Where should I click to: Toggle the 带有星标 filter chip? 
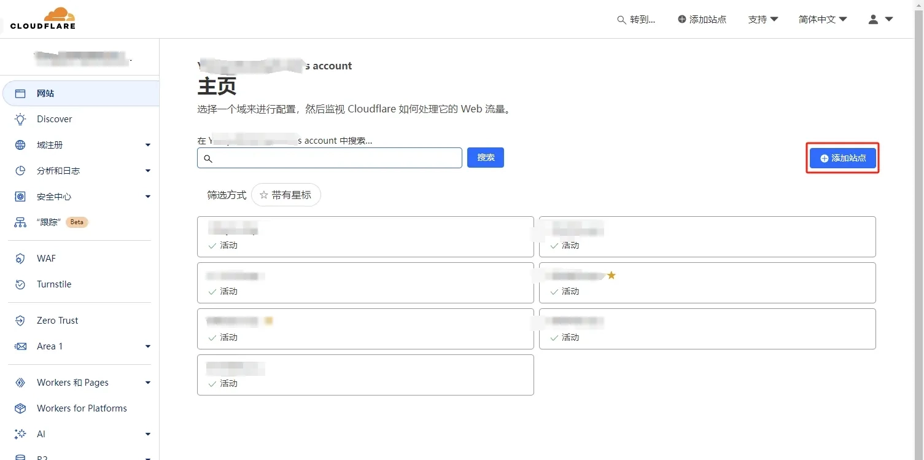click(285, 195)
